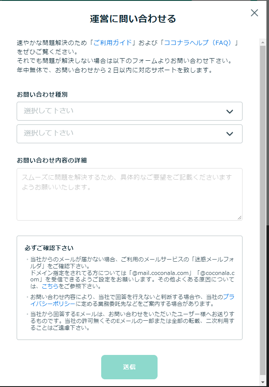Click the resize handle on the text area corner

(240, 218)
